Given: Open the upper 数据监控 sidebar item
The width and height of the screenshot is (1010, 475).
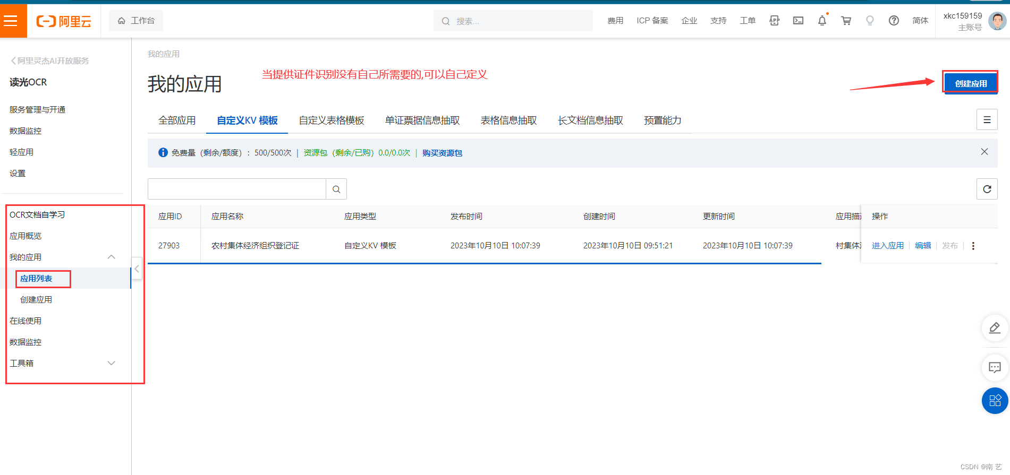Looking at the screenshot, I should tap(26, 131).
